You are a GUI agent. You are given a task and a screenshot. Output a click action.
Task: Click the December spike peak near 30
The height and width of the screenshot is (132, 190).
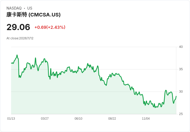click(x=166, y=90)
